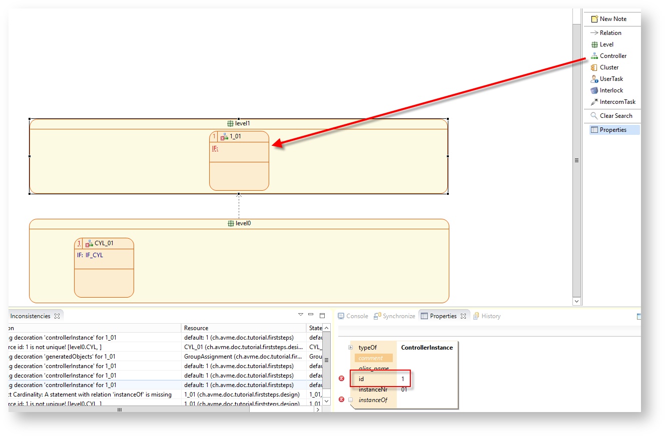Expand the typeOf property row

point(351,348)
